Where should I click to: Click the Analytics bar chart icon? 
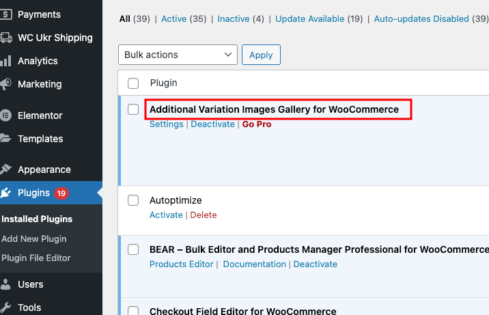click(x=5, y=61)
